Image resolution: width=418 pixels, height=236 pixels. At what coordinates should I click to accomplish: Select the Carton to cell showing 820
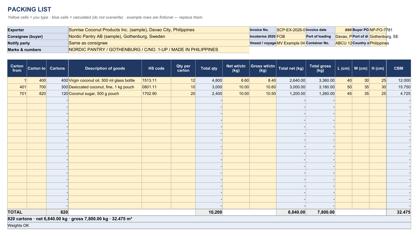(x=37, y=94)
